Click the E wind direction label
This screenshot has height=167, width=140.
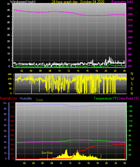(132, 88)
